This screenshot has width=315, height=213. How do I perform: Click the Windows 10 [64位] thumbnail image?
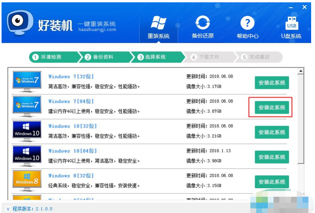(x=27, y=156)
